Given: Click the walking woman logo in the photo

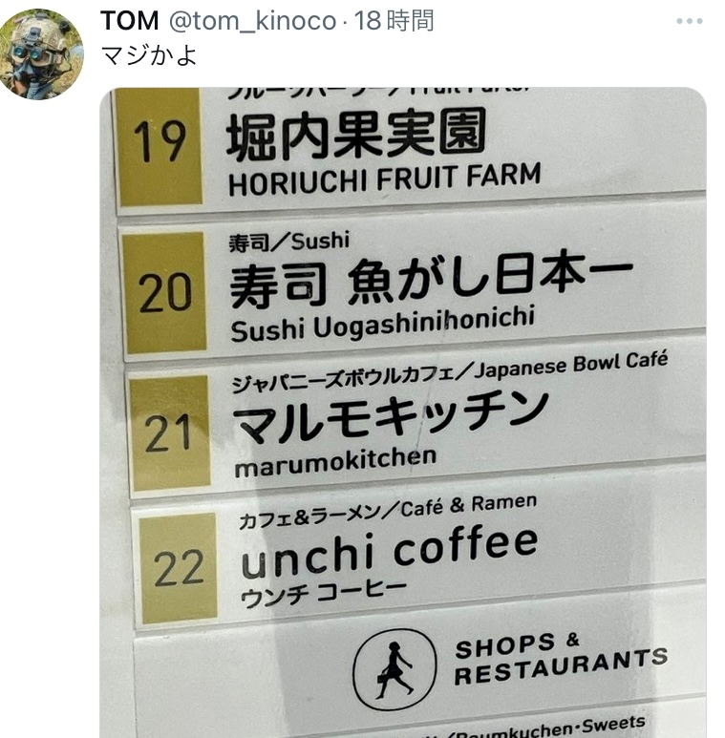Looking at the screenshot, I should coord(394,669).
